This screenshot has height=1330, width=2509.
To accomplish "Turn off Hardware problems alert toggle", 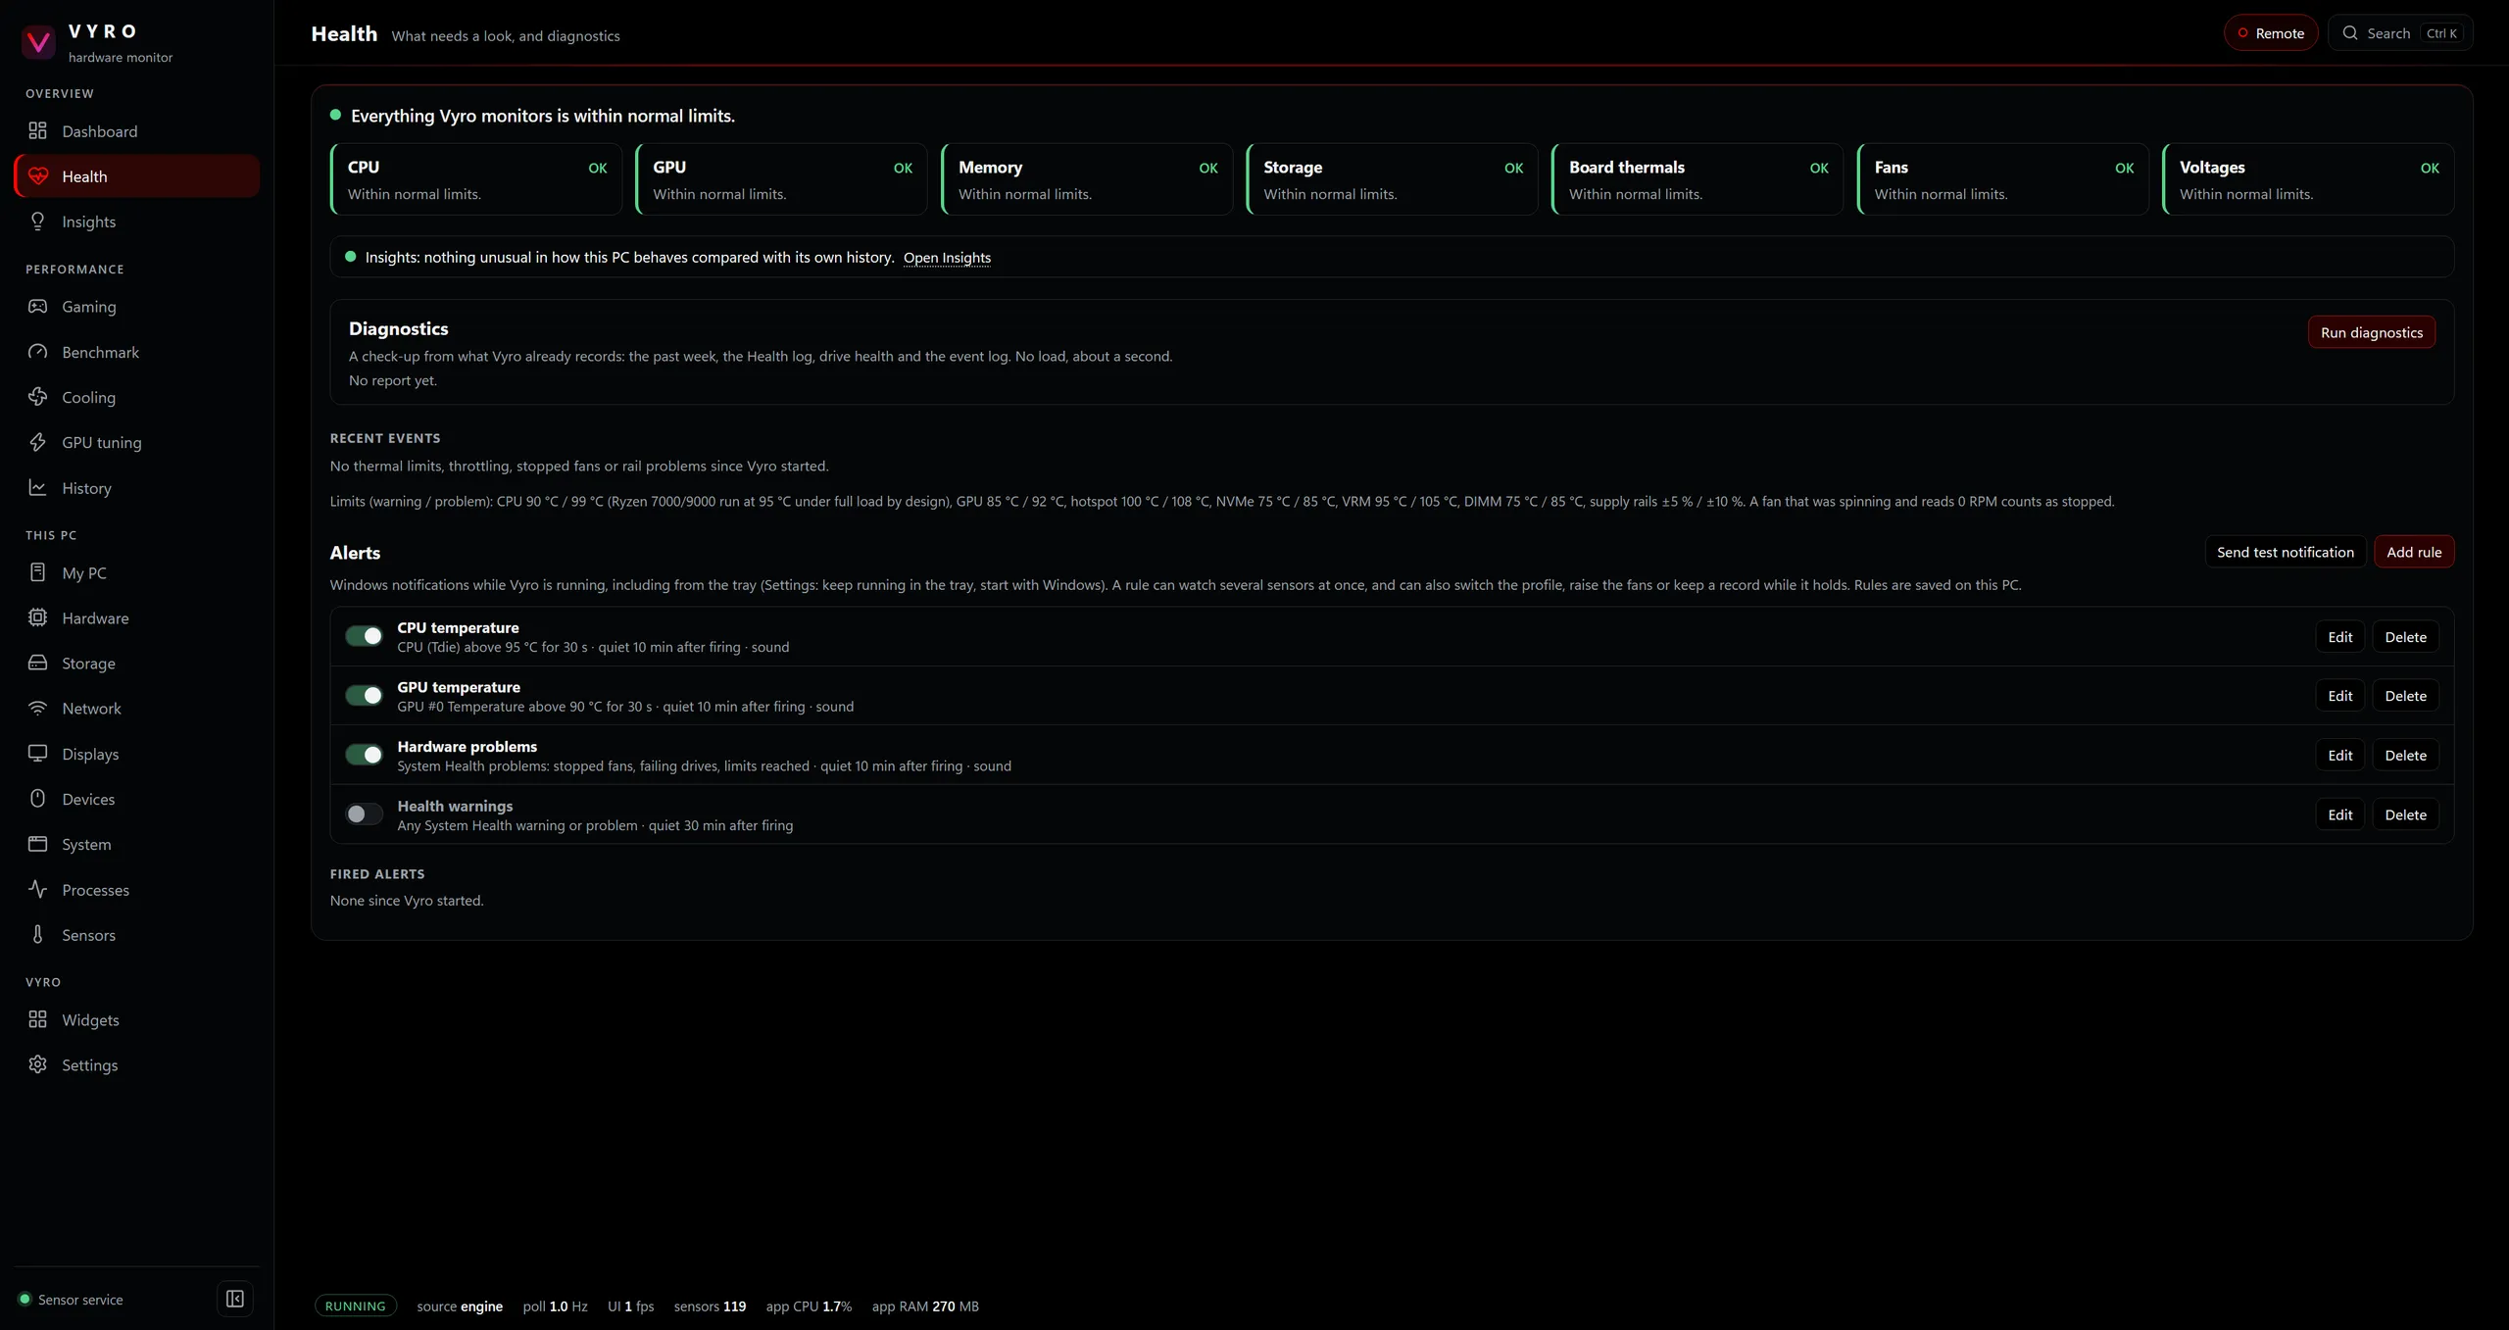I will [364, 755].
